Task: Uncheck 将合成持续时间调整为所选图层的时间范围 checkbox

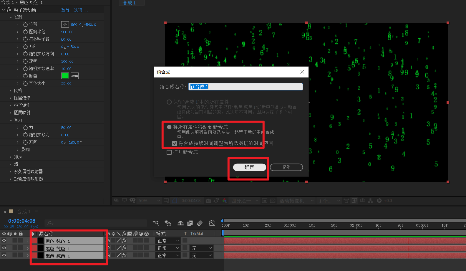Action: pos(175,143)
